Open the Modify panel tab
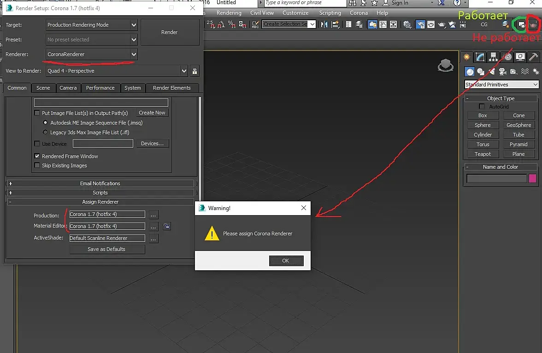The width and height of the screenshot is (542, 353). pos(480,57)
